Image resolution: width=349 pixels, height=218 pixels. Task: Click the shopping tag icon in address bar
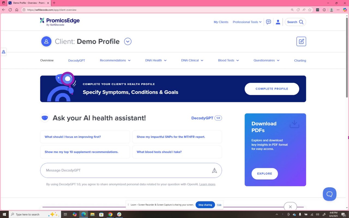pyautogui.click(x=298, y=10)
